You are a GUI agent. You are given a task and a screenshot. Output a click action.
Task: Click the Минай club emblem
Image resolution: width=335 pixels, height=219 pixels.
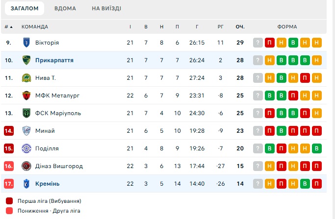(x=26, y=131)
